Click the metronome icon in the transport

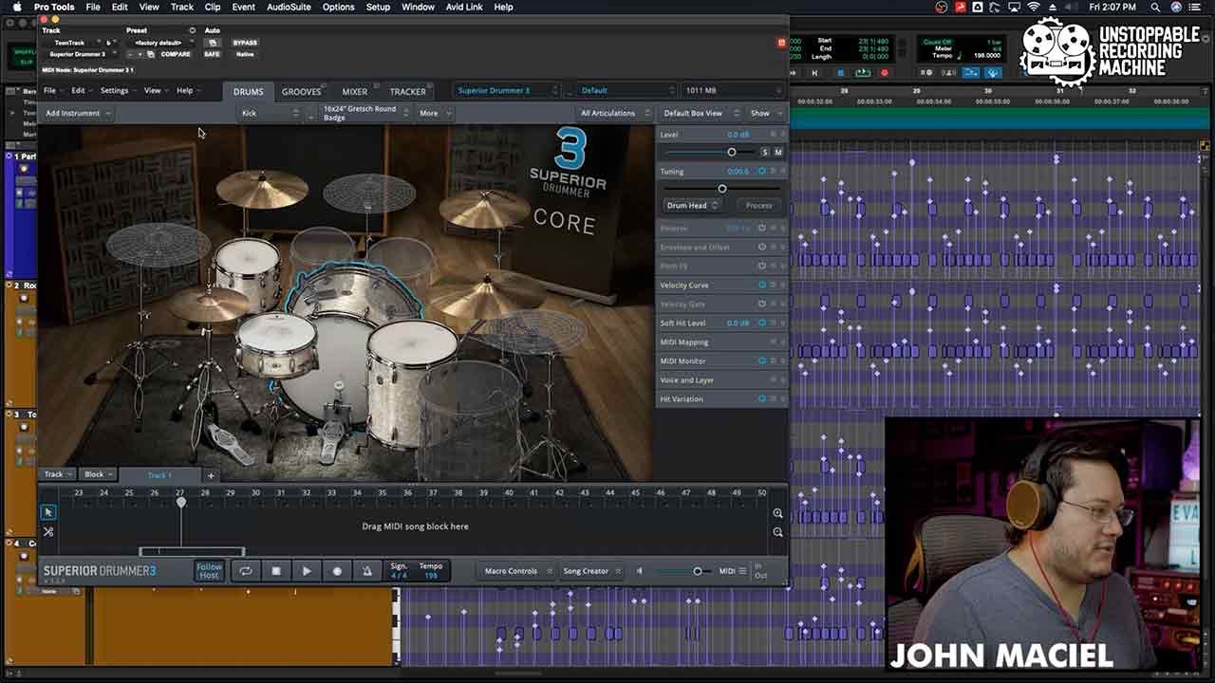(367, 571)
